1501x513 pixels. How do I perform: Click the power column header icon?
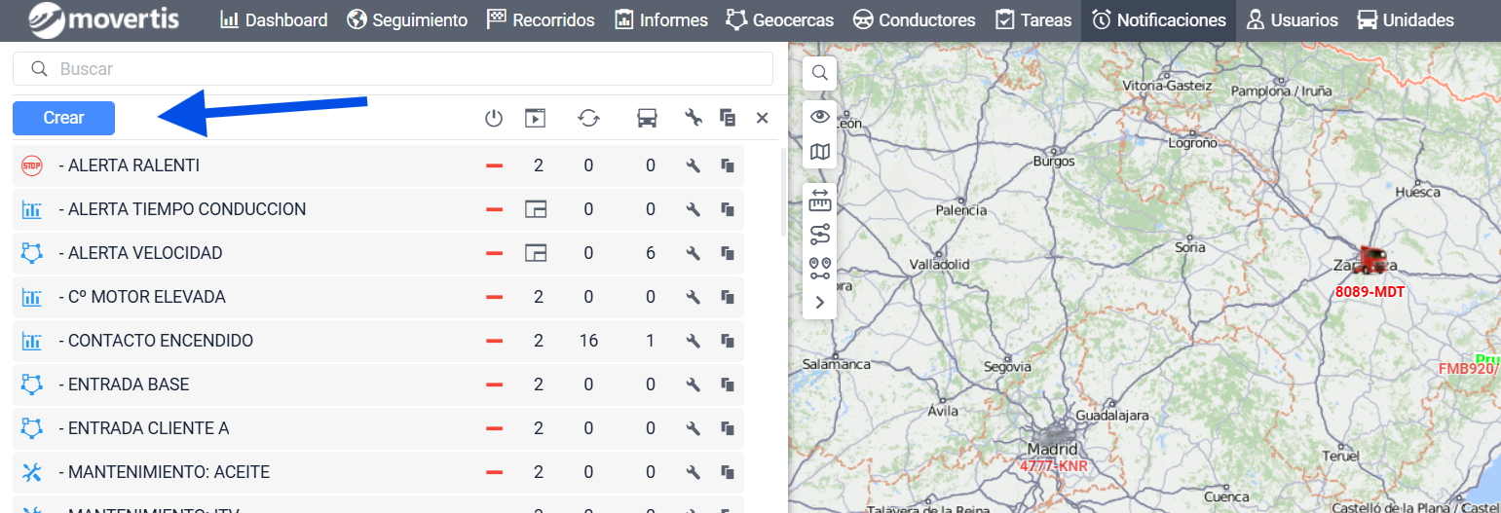(x=494, y=119)
